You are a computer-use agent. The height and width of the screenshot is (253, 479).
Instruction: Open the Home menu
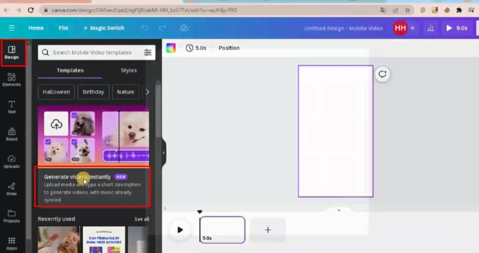point(36,28)
